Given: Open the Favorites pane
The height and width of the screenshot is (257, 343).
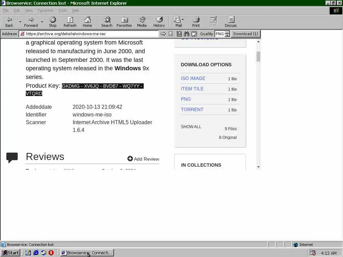Looking at the screenshot, I should coord(124,22).
